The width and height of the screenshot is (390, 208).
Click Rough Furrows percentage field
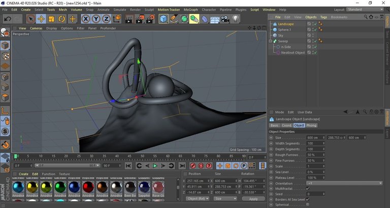pos(315,155)
